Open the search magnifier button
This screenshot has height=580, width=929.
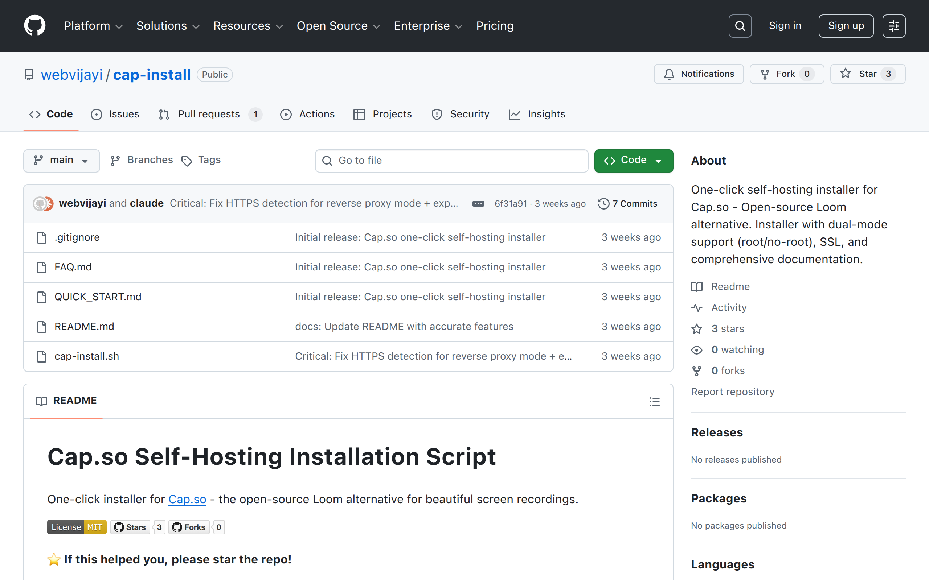[740, 26]
